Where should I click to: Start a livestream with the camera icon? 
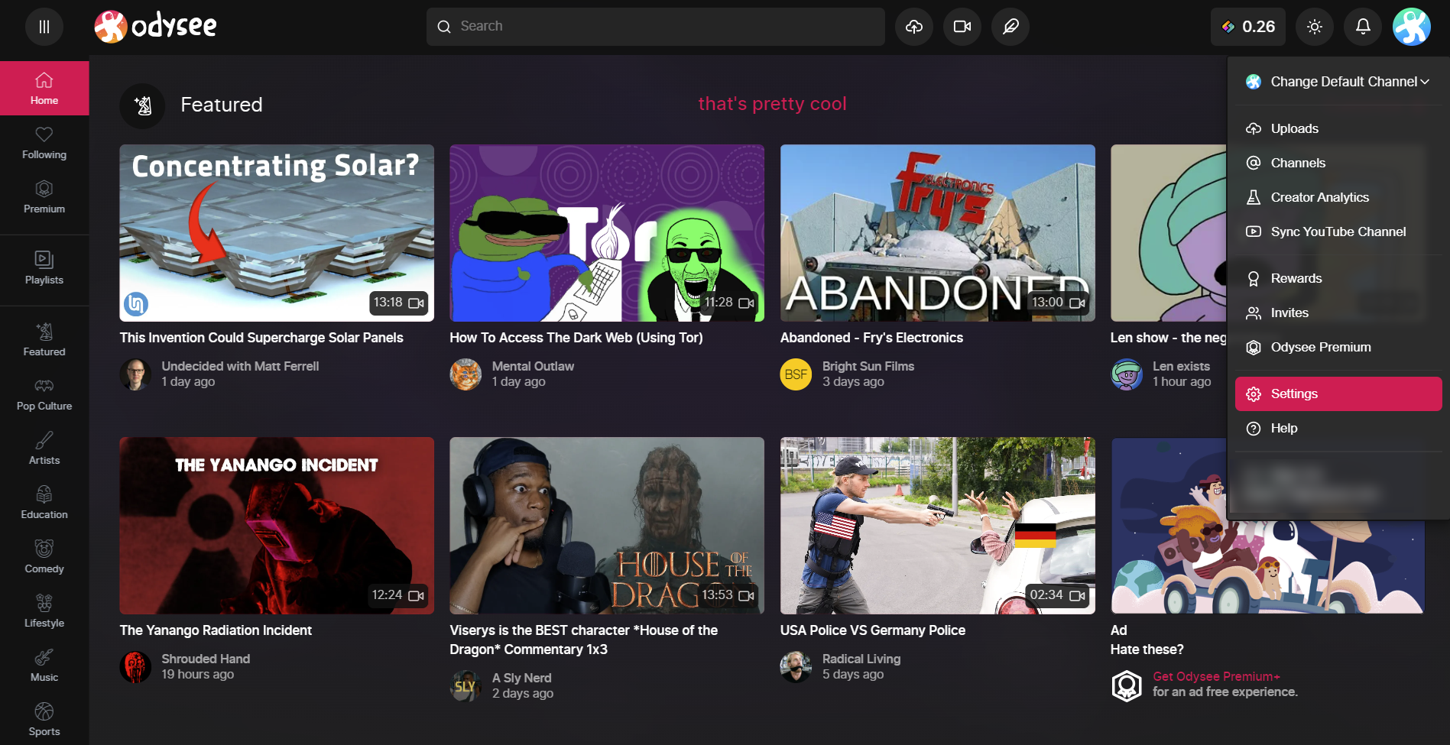pyautogui.click(x=962, y=27)
